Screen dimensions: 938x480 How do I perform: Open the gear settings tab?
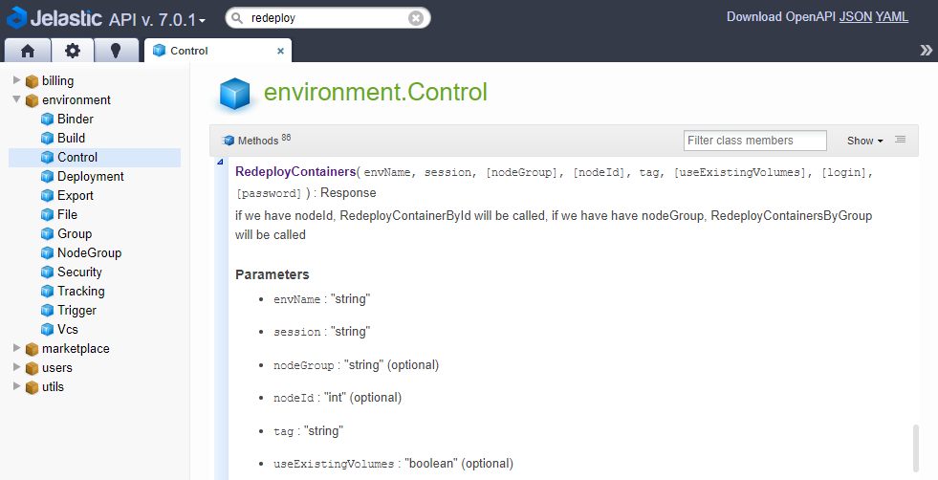pos(73,51)
